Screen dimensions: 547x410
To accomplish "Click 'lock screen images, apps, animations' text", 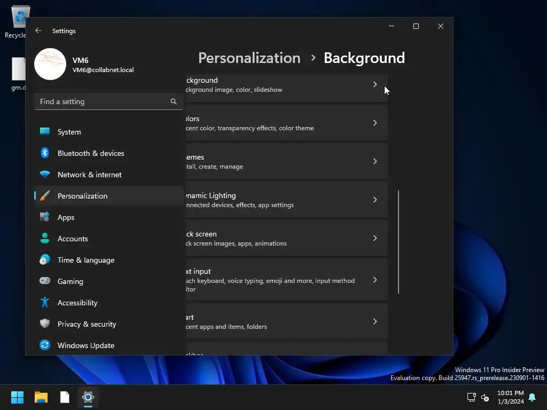I will click(x=236, y=243).
